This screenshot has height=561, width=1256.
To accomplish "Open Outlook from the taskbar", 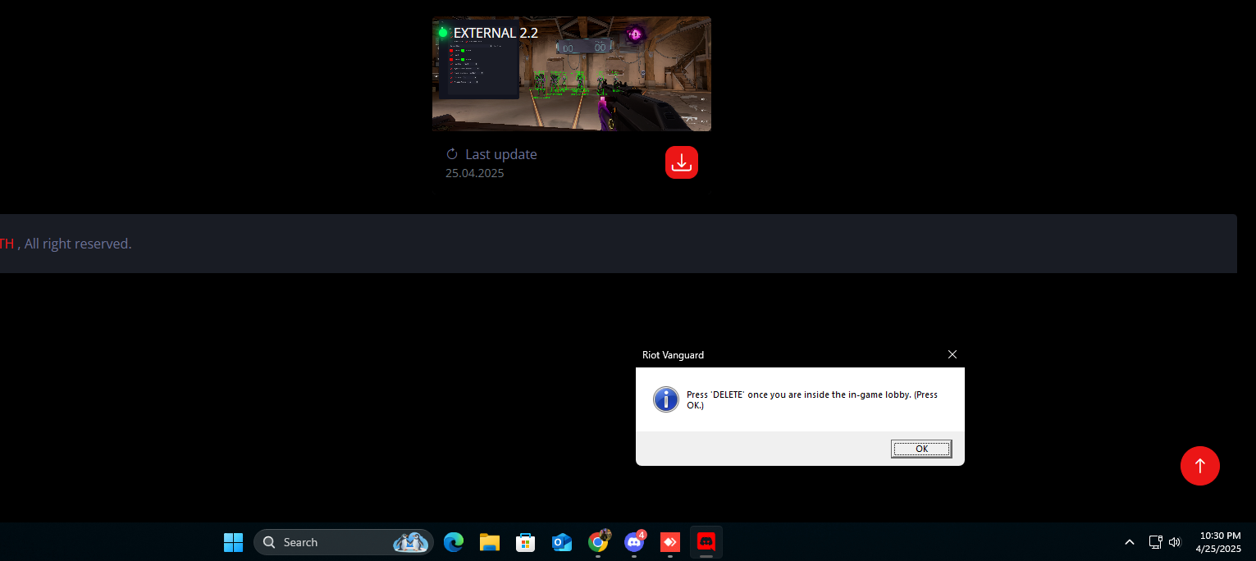I will click(562, 542).
